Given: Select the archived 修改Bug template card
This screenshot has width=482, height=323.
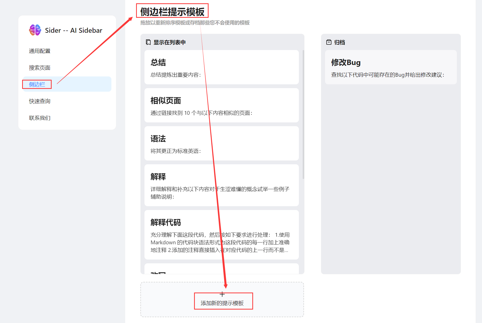Looking at the screenshot, I should (391, 67).
